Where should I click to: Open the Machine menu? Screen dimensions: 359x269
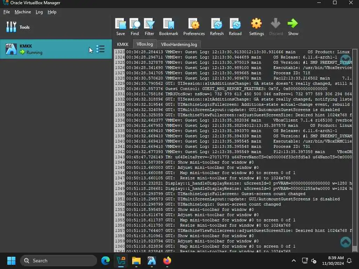tap(23, 12)
